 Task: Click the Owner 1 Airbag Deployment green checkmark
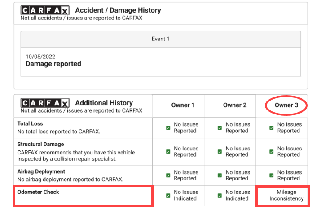pyautogui.click(x=168, y=176)
